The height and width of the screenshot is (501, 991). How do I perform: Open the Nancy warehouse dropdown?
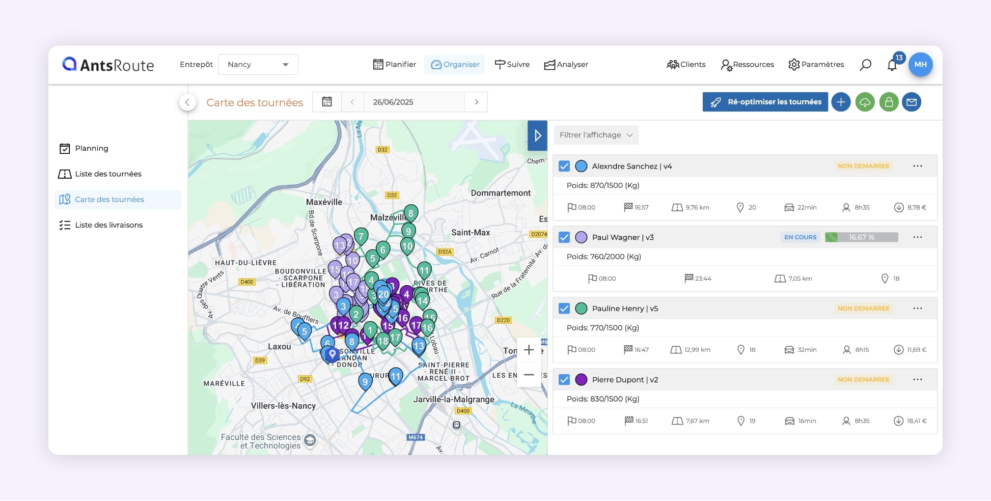click(x=258, y=64)
